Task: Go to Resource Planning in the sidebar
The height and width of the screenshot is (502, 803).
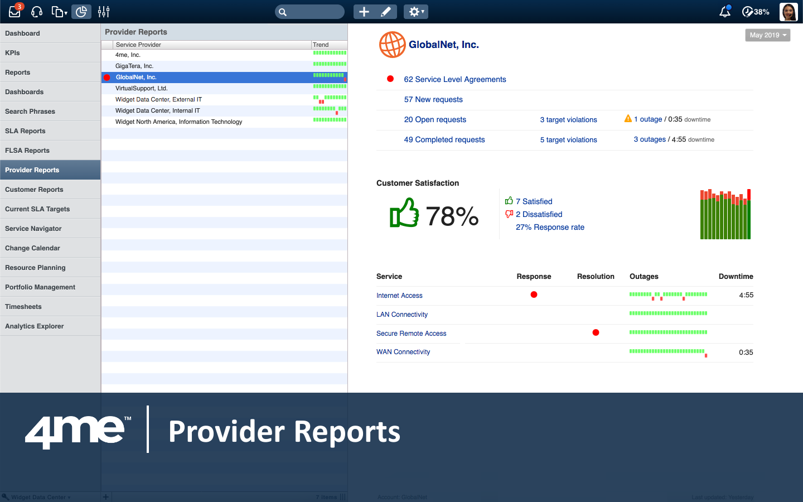Action: [50, 268]
